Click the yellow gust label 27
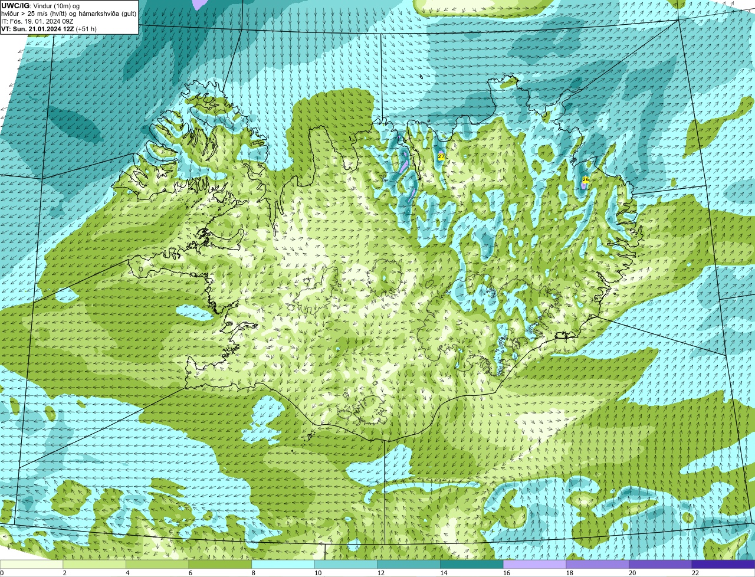Viewport: 755px width, 577px height. pos(441,157)
